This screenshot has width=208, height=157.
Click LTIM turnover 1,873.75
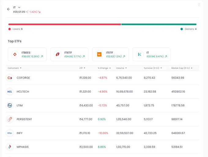(149, 105)
